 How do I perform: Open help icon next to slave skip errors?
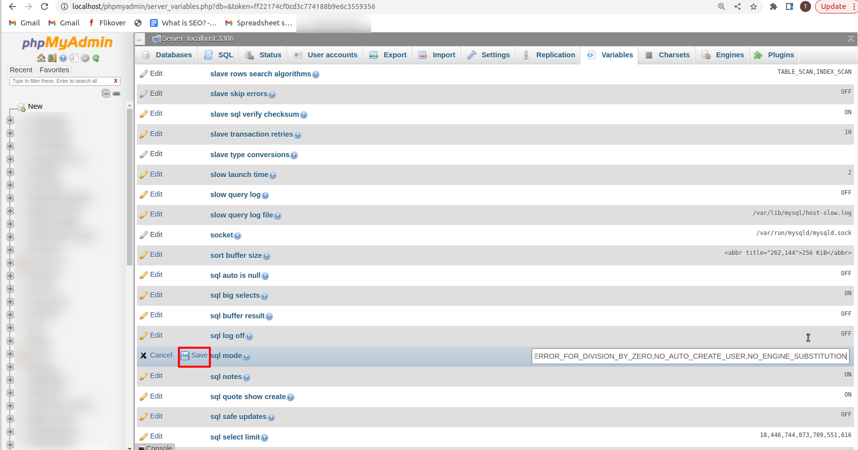point(272,94)
